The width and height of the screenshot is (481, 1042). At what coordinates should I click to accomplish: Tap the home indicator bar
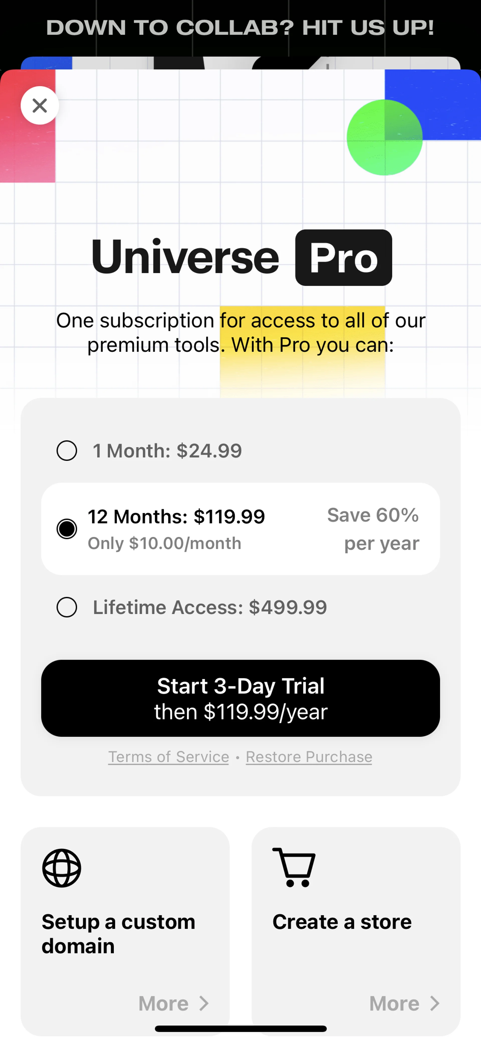tap(241, 1029)
